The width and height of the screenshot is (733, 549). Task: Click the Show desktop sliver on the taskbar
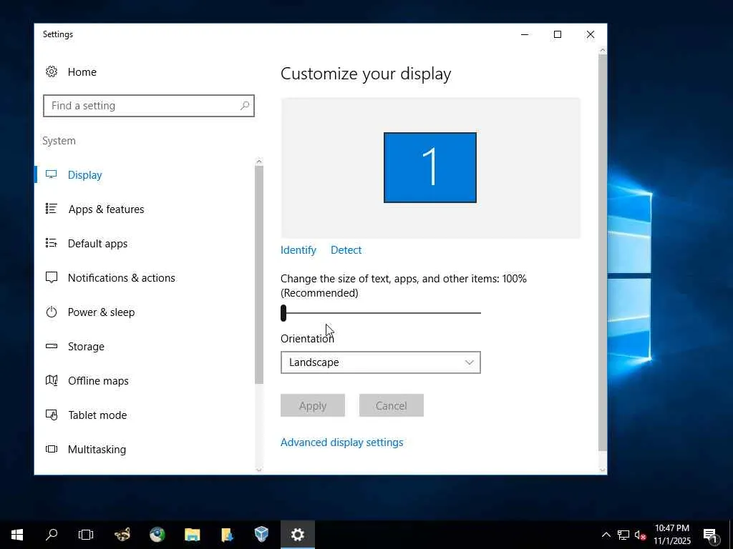point(731,535)
